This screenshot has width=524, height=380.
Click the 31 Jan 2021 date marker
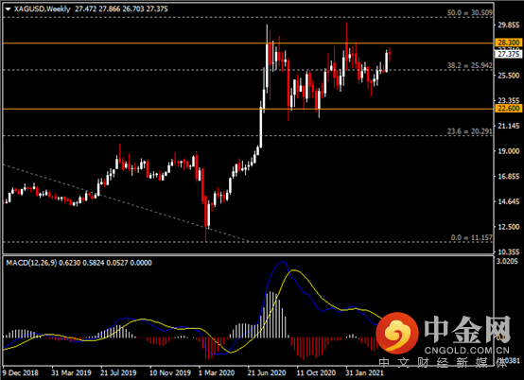364,372
